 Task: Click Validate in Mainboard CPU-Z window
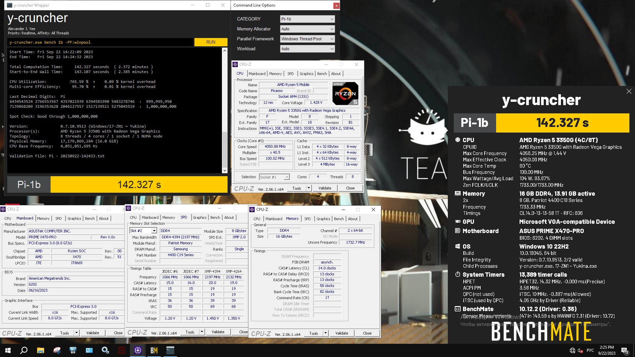[93, 333]
